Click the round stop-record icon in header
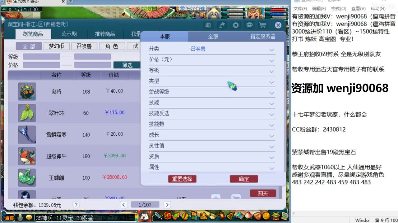Viewport: 398px width, 223px height. pos(236,25)
